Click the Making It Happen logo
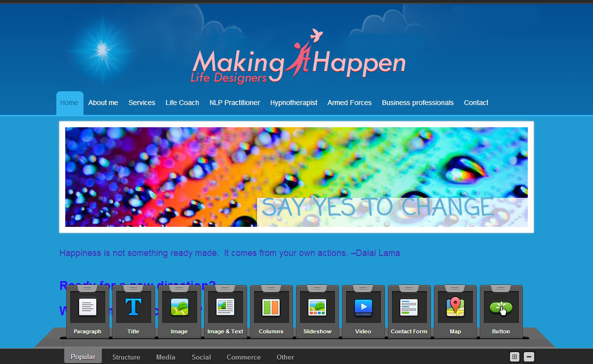This screenshot has width=593, height=364. (298, 57)
